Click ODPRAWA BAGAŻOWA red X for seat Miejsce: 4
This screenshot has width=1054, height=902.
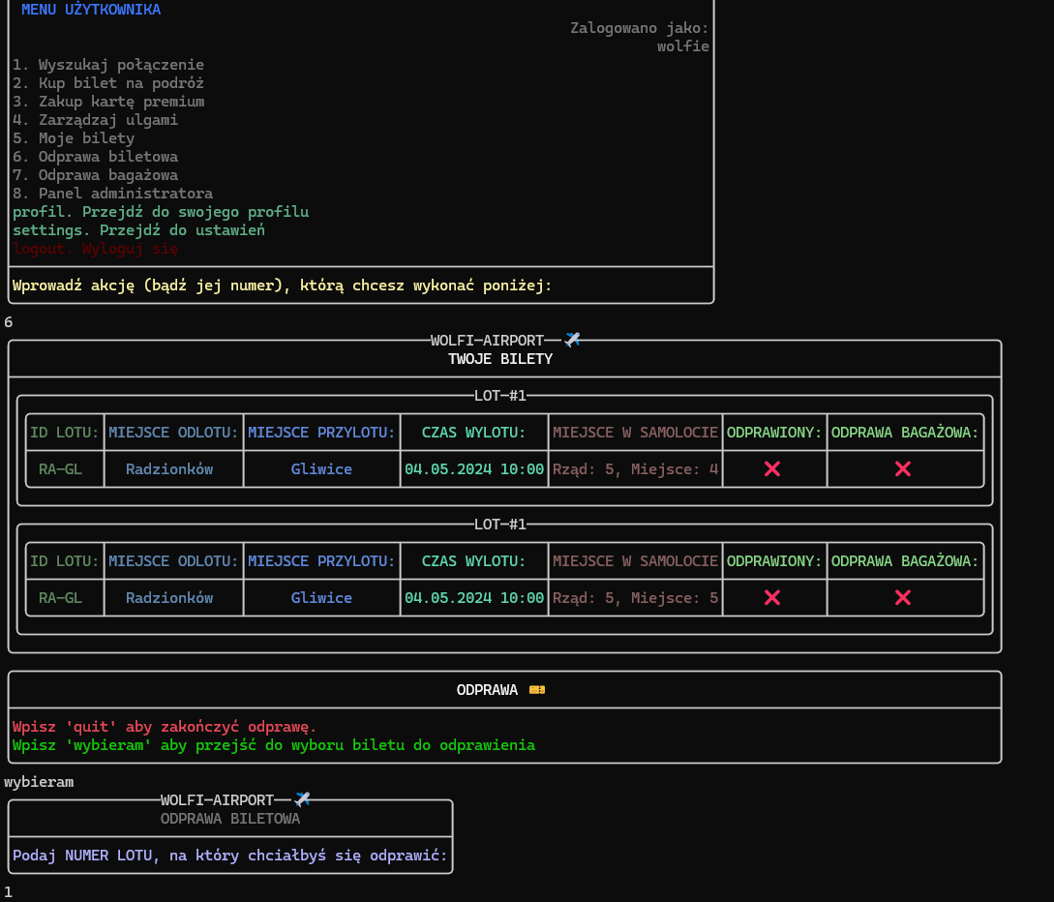pos(903,469)
